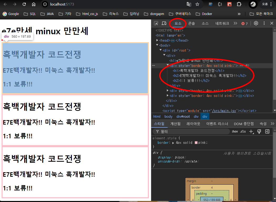Click the translate page icon
The height and width of the screenshot is (202, 276).
189,4
